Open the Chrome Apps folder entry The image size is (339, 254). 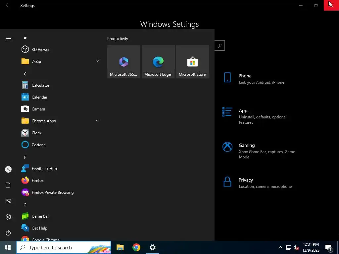pos(61,121)
